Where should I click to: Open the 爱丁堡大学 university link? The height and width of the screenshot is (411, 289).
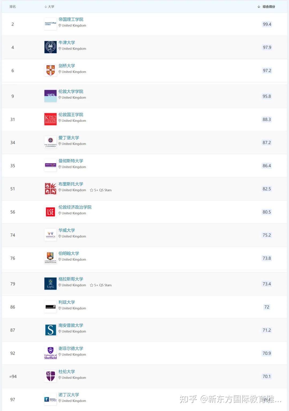click(69, 138)
